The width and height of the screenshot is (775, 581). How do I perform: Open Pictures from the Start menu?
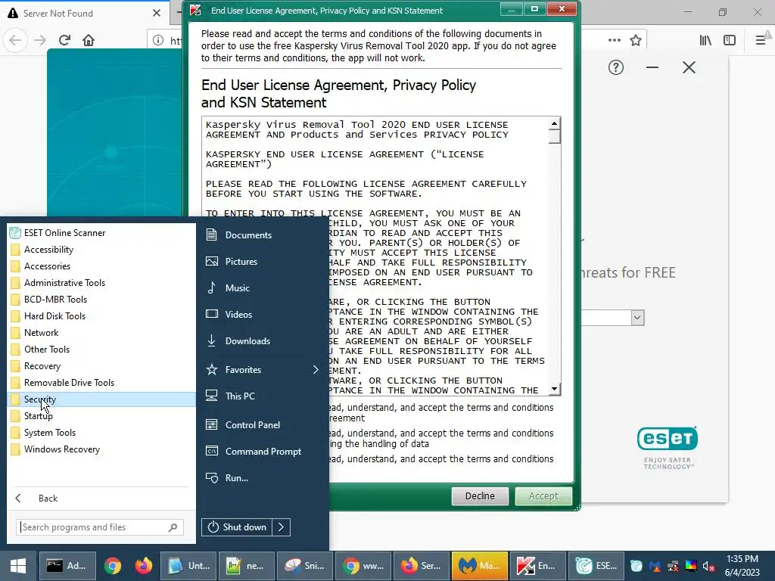click(241, 261)
